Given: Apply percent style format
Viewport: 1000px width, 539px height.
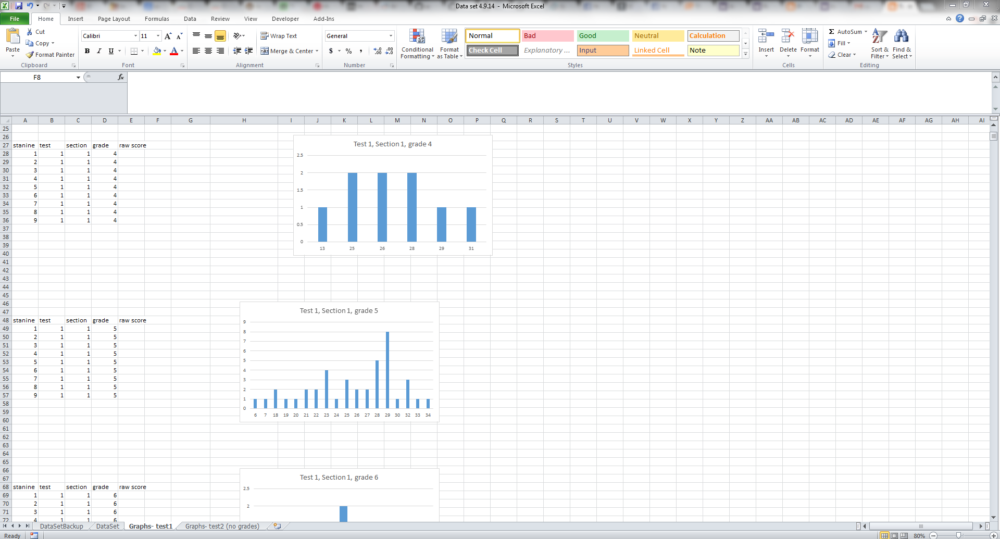Looking at the screenshot, I should point(348,51).
